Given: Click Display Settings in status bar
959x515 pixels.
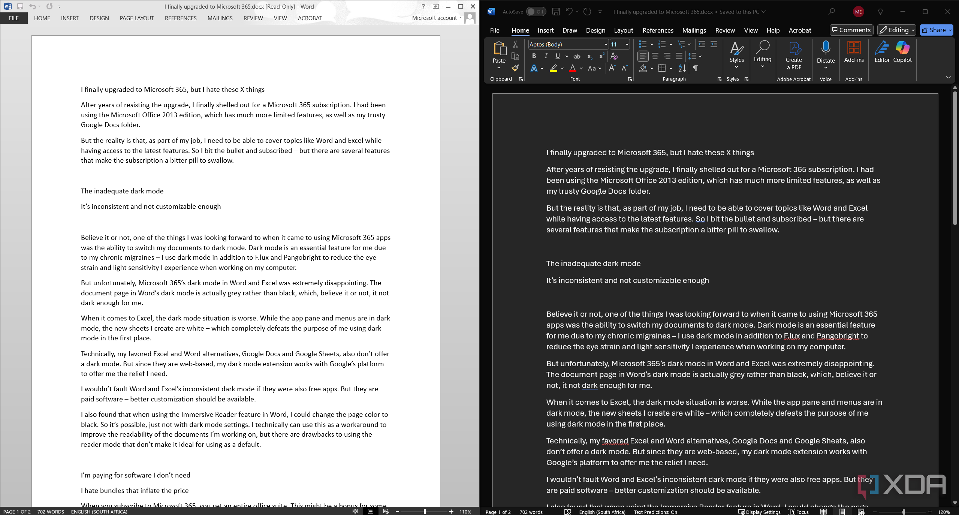Looking at the screenshot, I should pos(759,512).
